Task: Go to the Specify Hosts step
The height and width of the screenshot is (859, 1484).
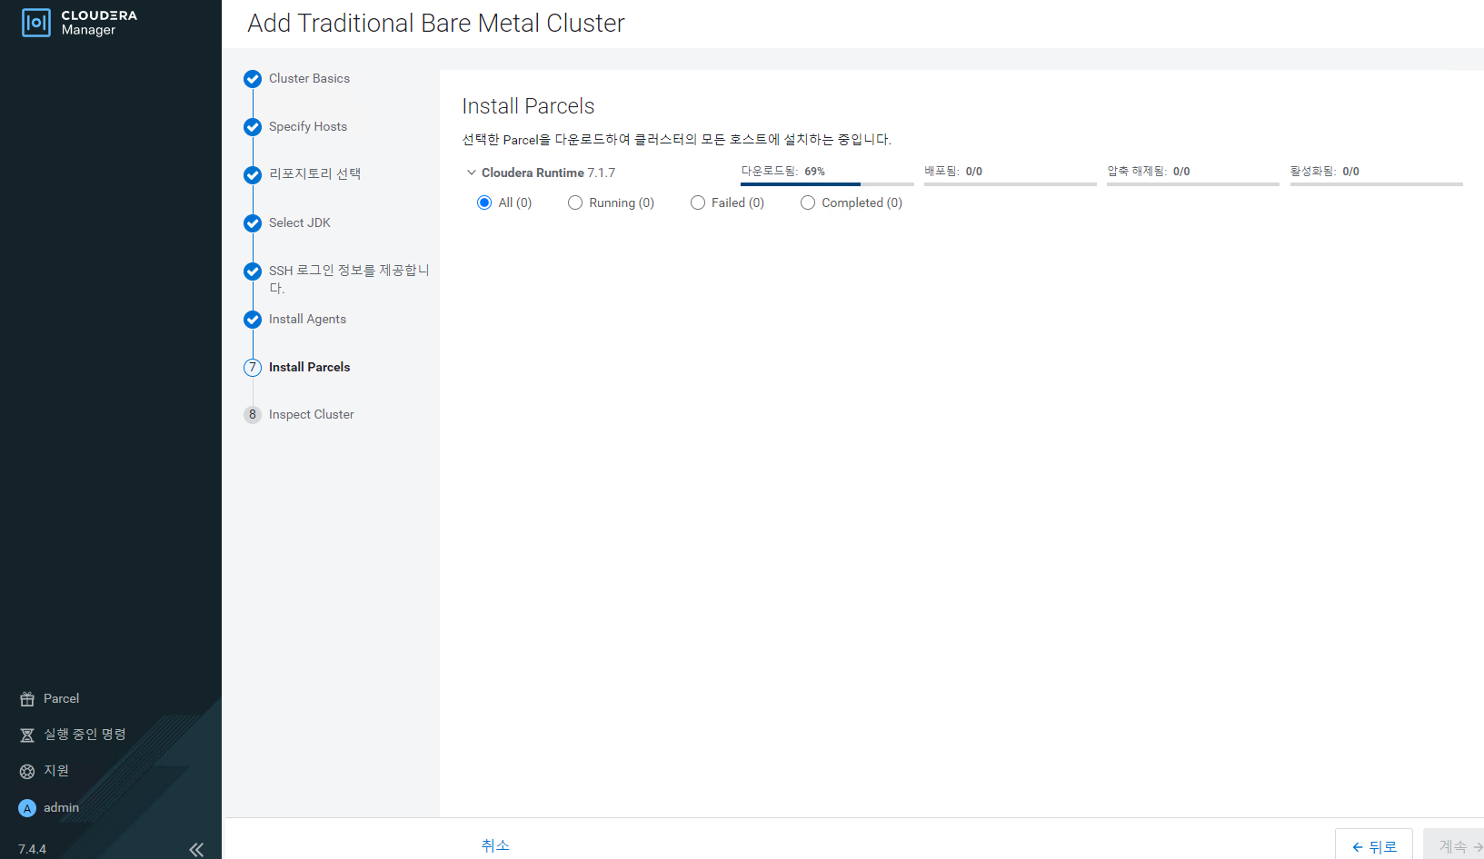Action: pyautogui.click(x=308, y=127)
